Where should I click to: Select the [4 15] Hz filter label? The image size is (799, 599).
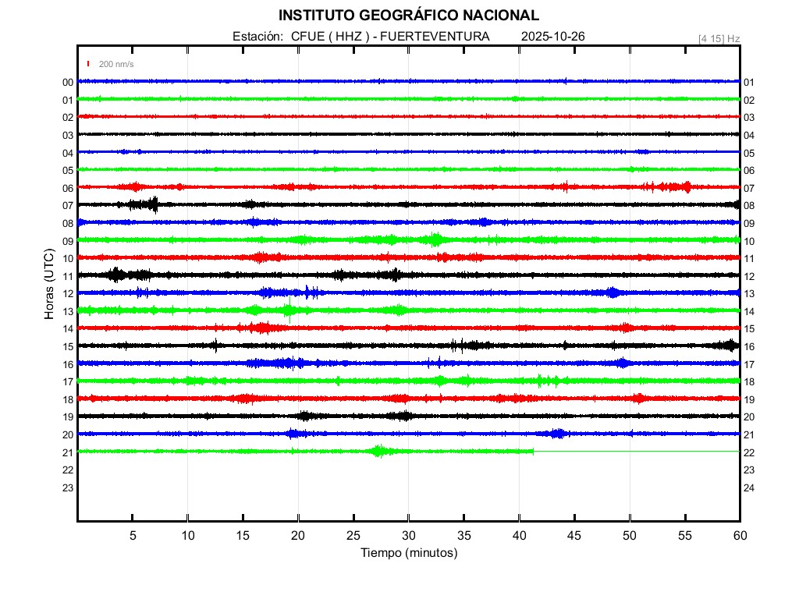(x=719, y=38)
